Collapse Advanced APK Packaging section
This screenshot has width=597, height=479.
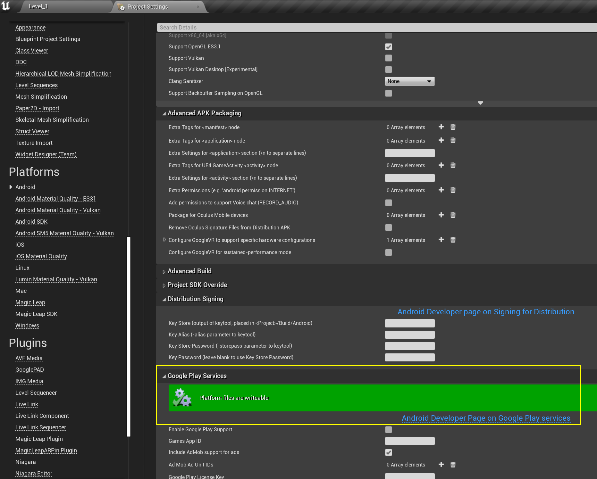(164, 113)
